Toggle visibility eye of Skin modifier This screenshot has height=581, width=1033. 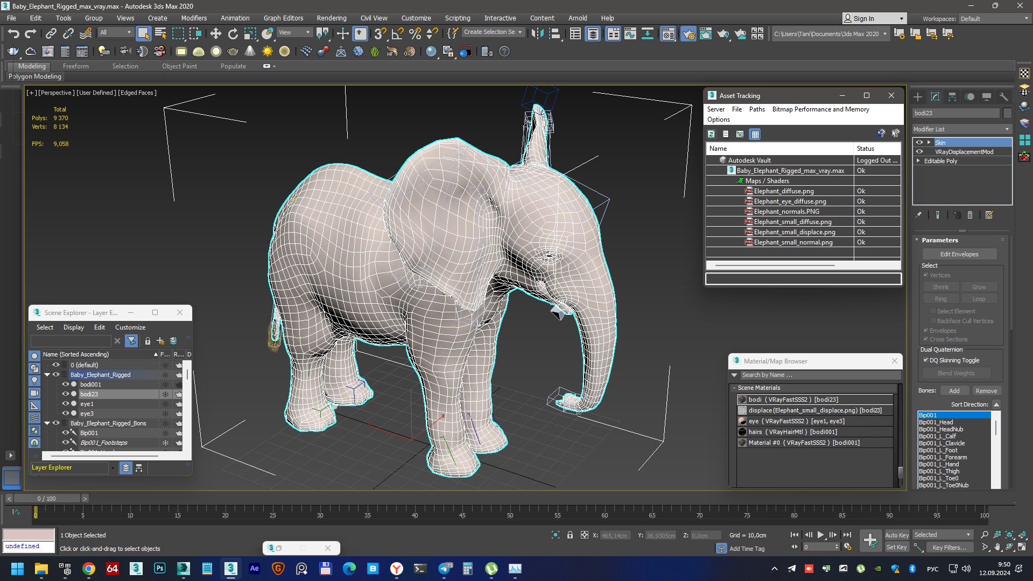pos(919,142)
